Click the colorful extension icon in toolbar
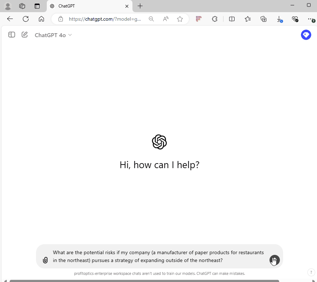The height and width of the screenshot is (282, 317). (x=199, y=19)
